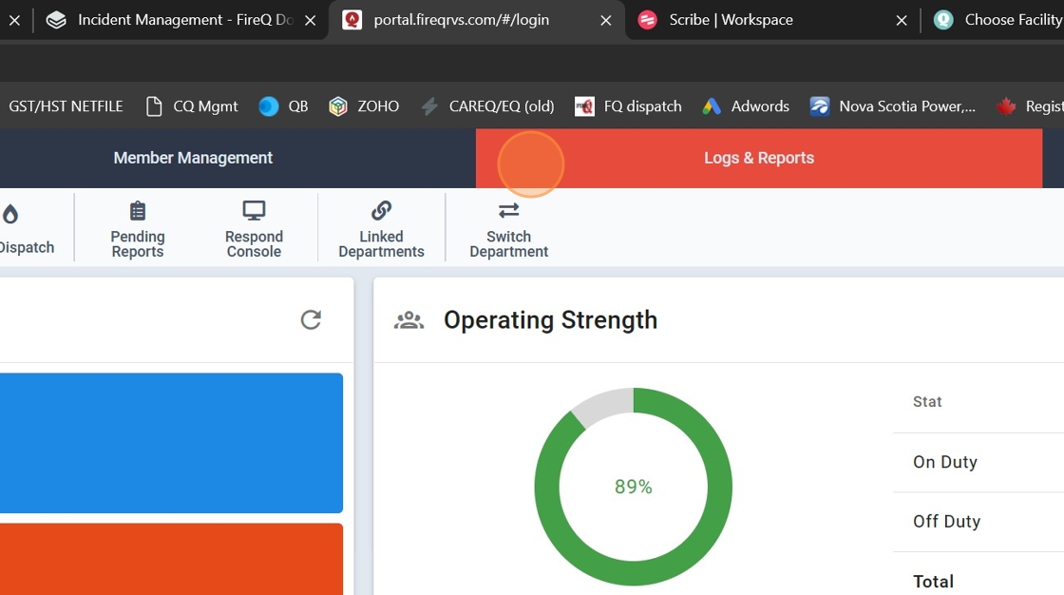The height and width of the screenshot is (595, 1064).
Task: Open ZOHO bookmark in bookmarks bar
Action: coord(364,106)
